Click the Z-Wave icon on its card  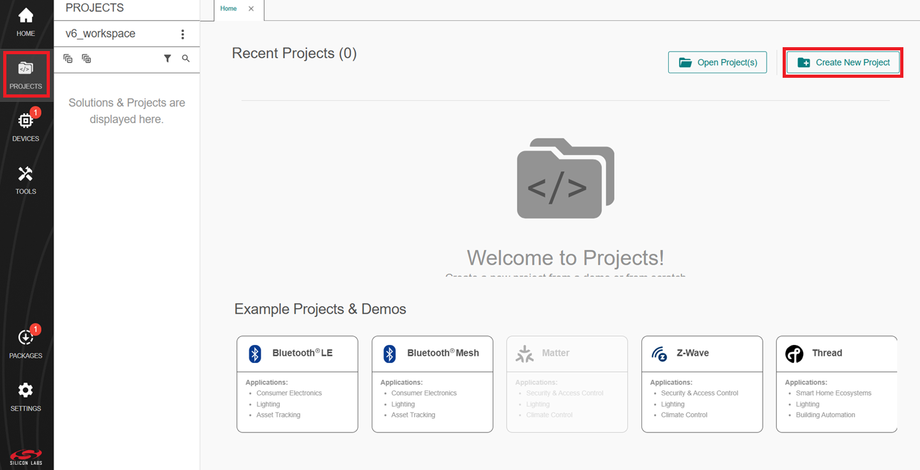659,353
